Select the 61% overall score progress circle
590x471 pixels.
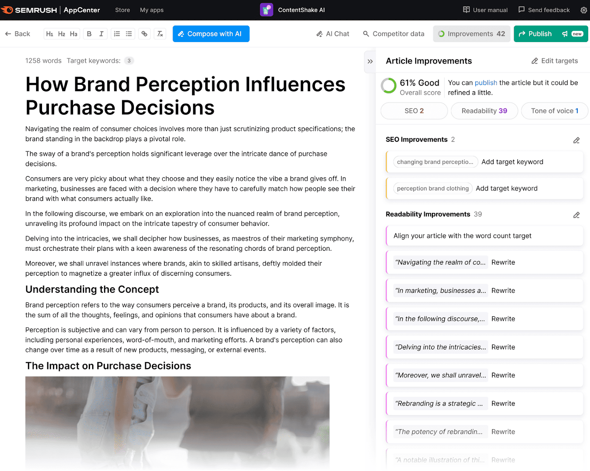(x=389, y=86)
